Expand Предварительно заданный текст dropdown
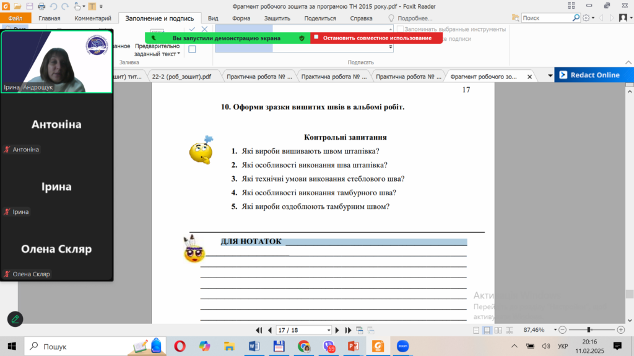 point(157,49)
